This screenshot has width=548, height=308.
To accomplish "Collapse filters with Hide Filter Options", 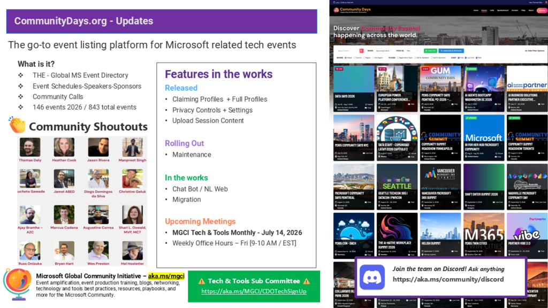I will (535, 51).
